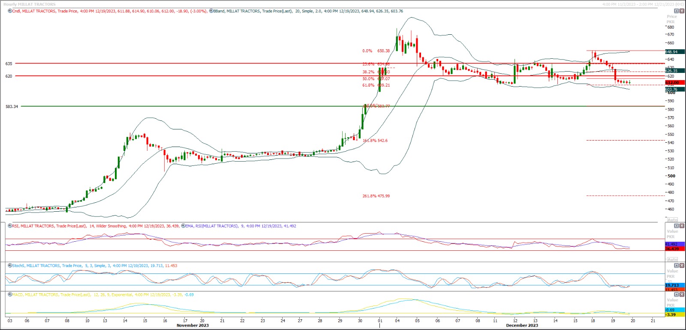
Task: Maximize the main price chart pane
Action: click(x=677, y=11)
